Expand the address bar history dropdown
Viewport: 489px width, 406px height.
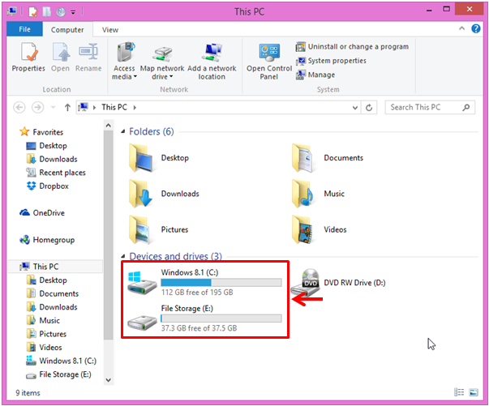click(355, 108)
